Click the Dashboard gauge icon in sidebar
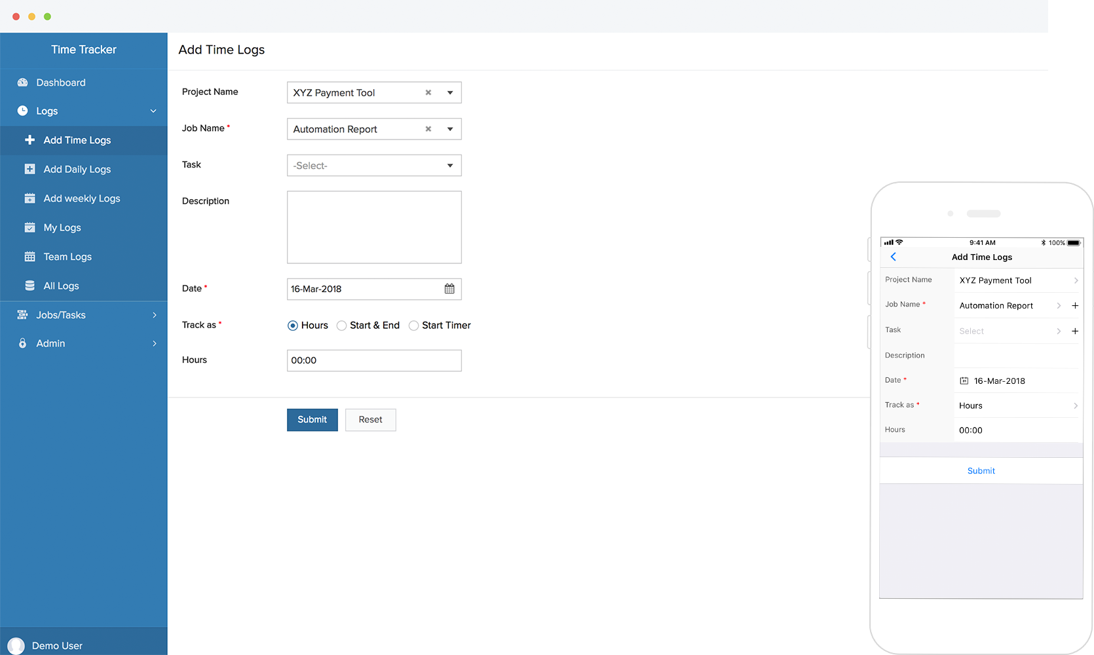 [x=22, y=83]
